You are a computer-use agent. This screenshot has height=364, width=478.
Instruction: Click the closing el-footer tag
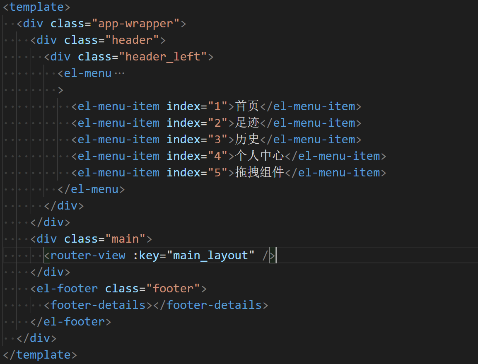coord(71,322)
